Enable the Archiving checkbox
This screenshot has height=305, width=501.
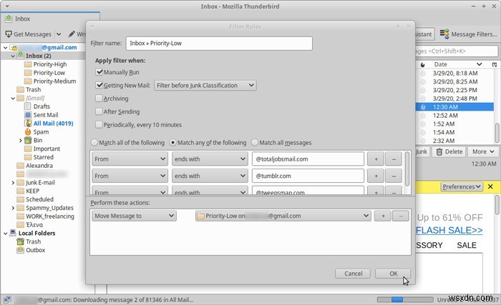99,99
